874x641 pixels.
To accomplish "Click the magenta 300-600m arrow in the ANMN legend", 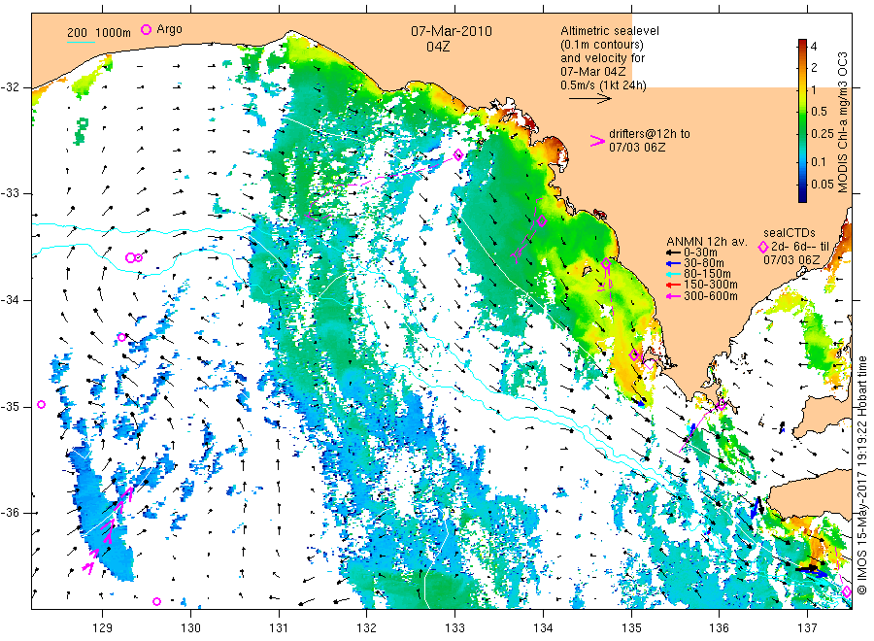I will pos(673,296).
